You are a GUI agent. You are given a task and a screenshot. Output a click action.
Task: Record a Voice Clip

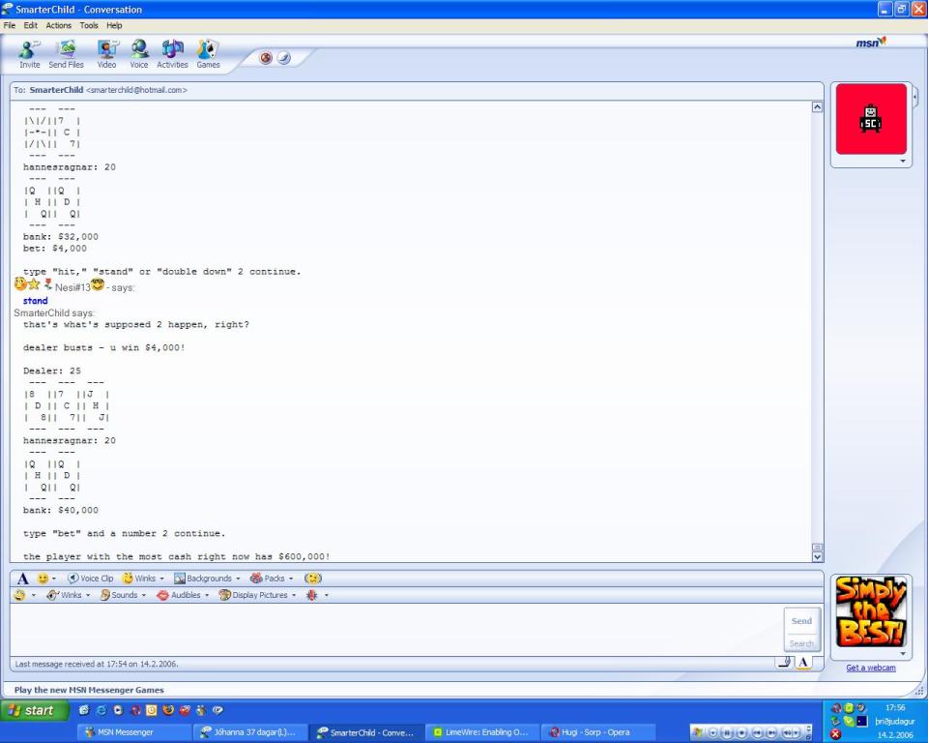tap(91, 579)
